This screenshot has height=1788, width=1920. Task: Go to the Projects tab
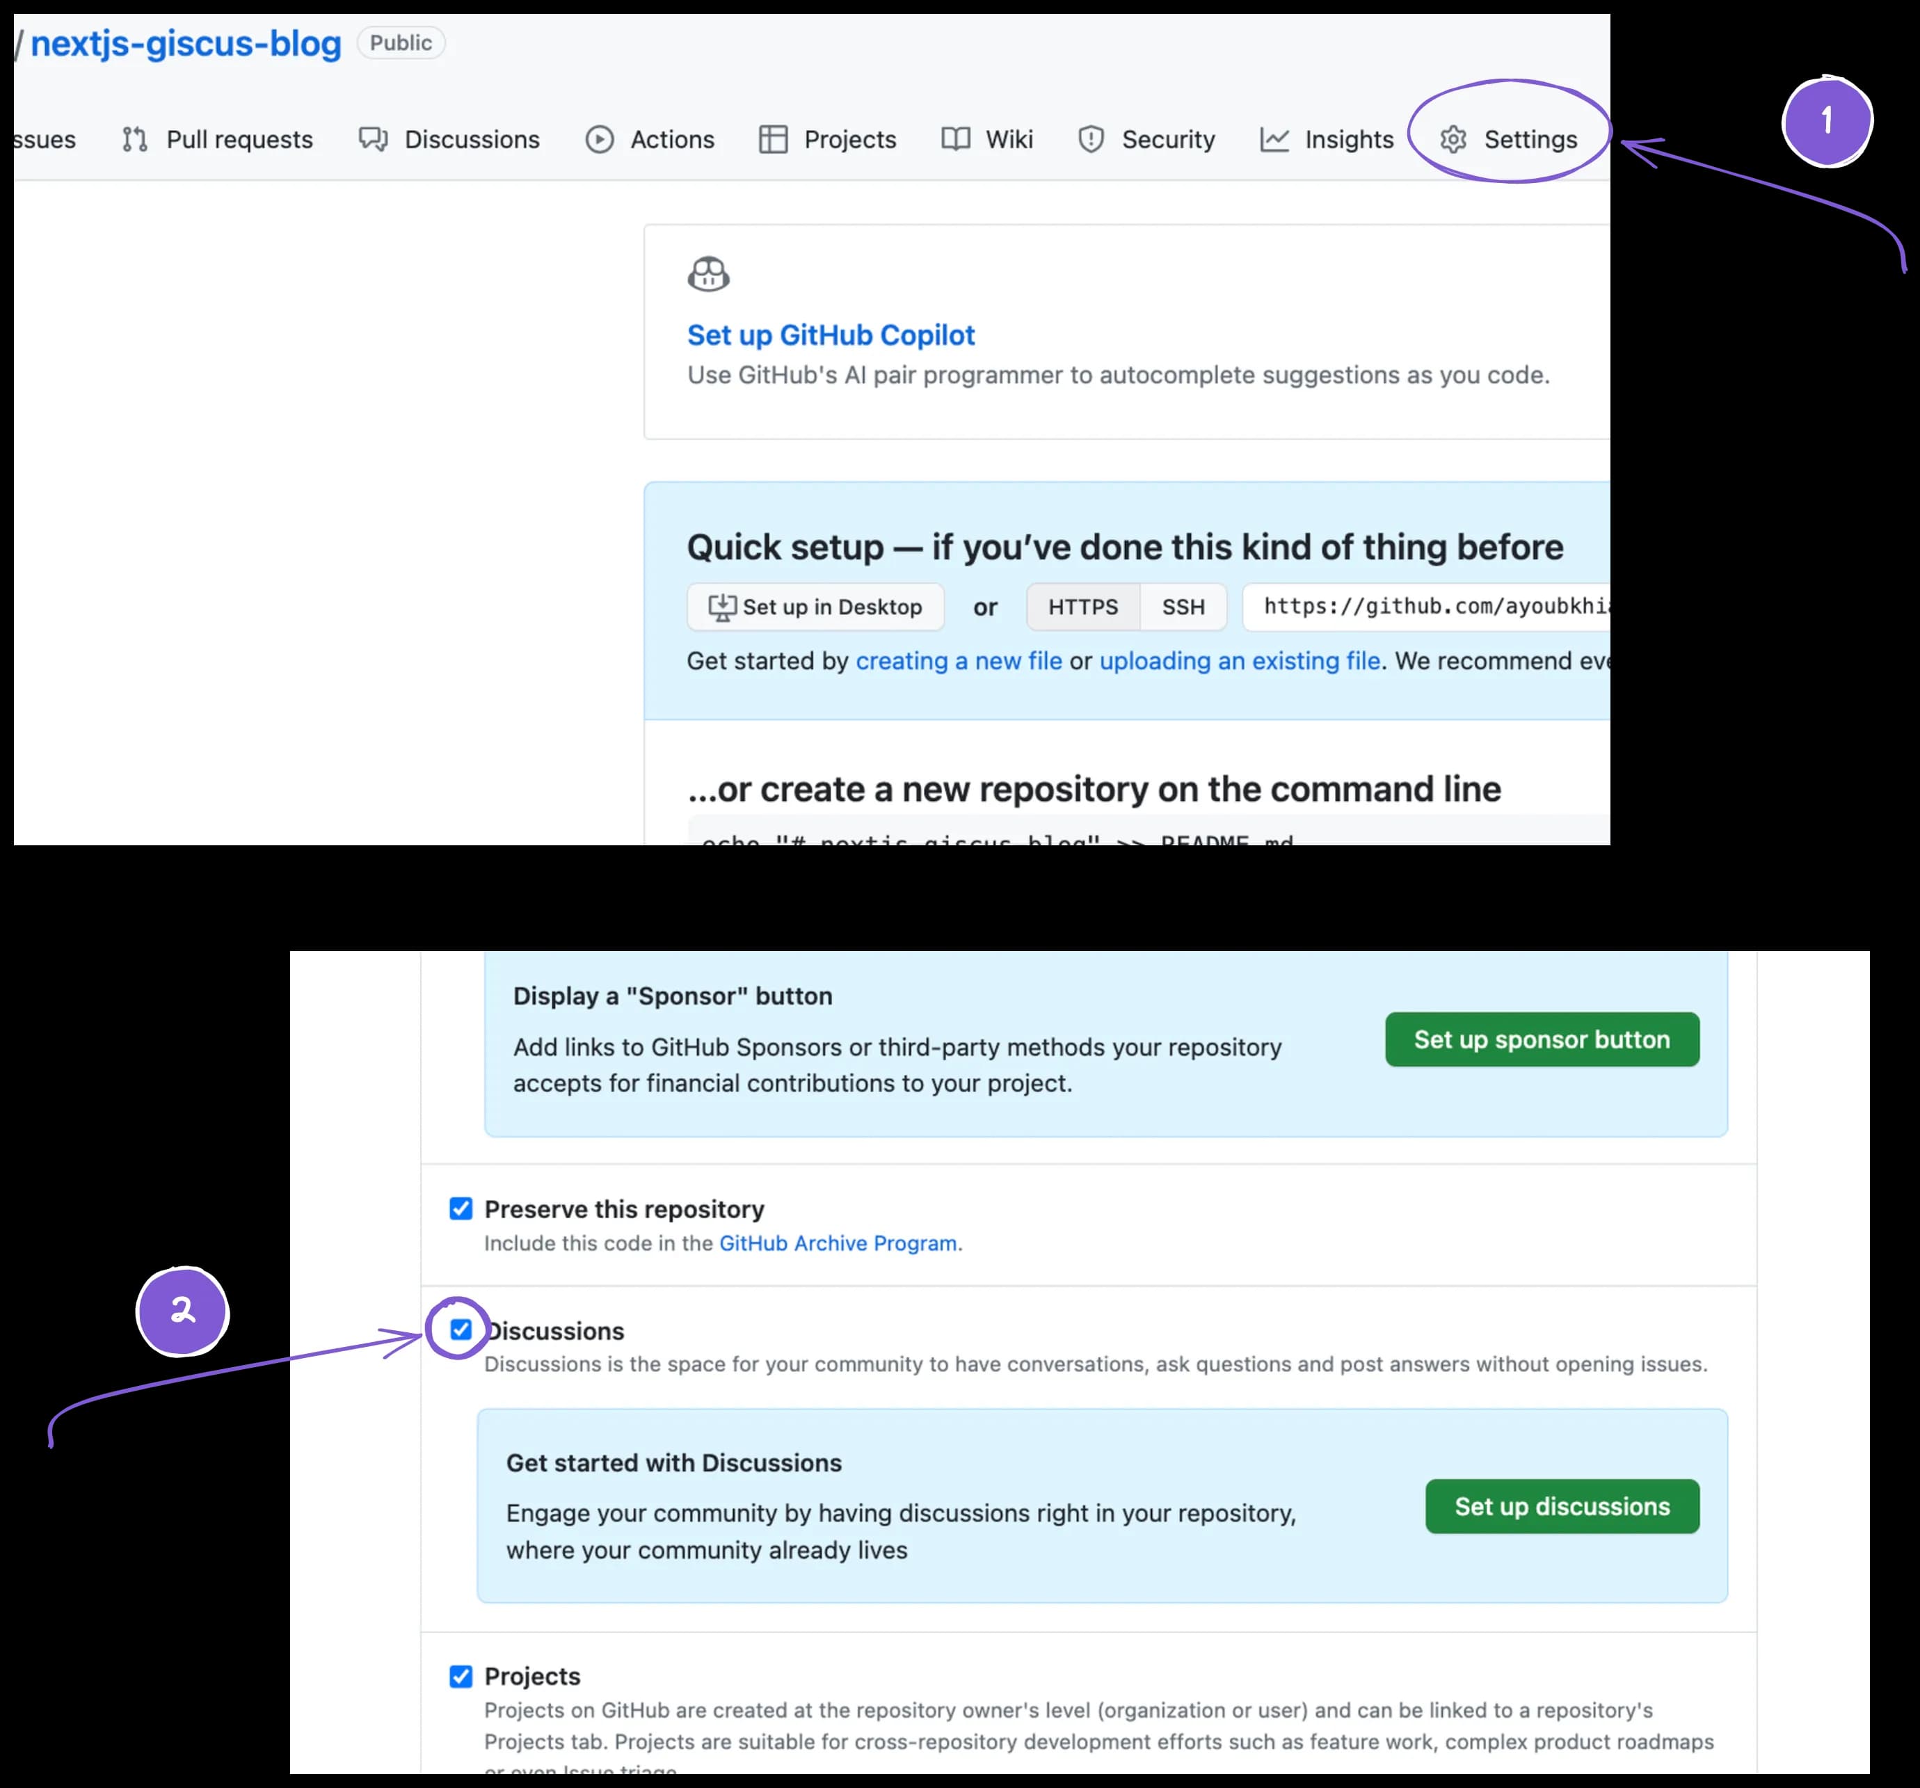[828, 139]
